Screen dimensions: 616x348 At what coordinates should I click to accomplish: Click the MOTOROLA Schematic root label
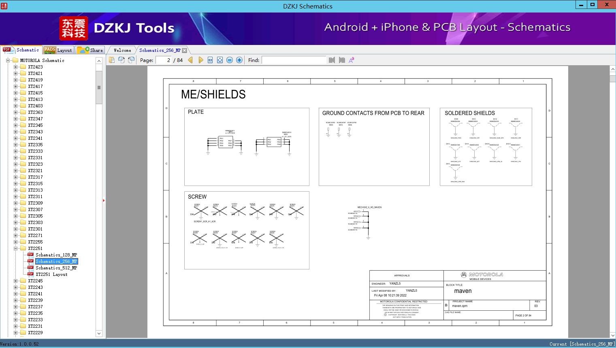coord(42,60)
